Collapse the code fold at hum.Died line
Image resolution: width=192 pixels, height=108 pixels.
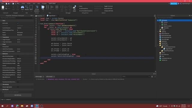pos(39,24)
